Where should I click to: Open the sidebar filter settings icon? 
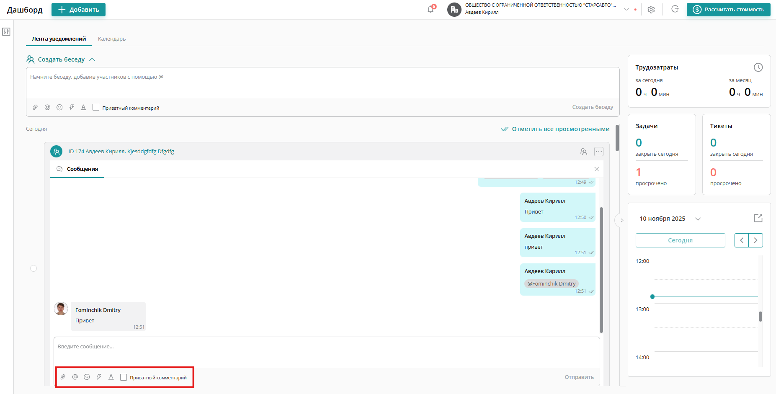[6, 32]
